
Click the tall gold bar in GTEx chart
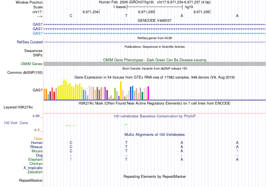point(121,91)
